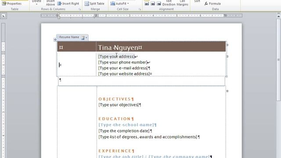
Task: Click [Type your objectives] placeholder
Action: click(x=119, y=105)
